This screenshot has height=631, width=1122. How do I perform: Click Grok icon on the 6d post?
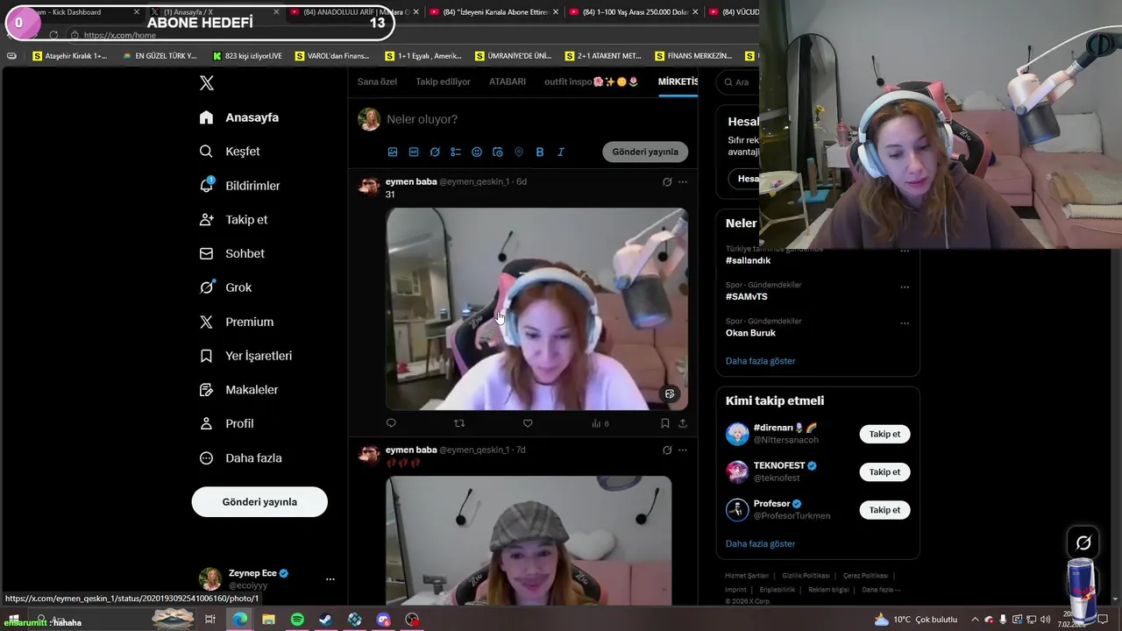667,182
